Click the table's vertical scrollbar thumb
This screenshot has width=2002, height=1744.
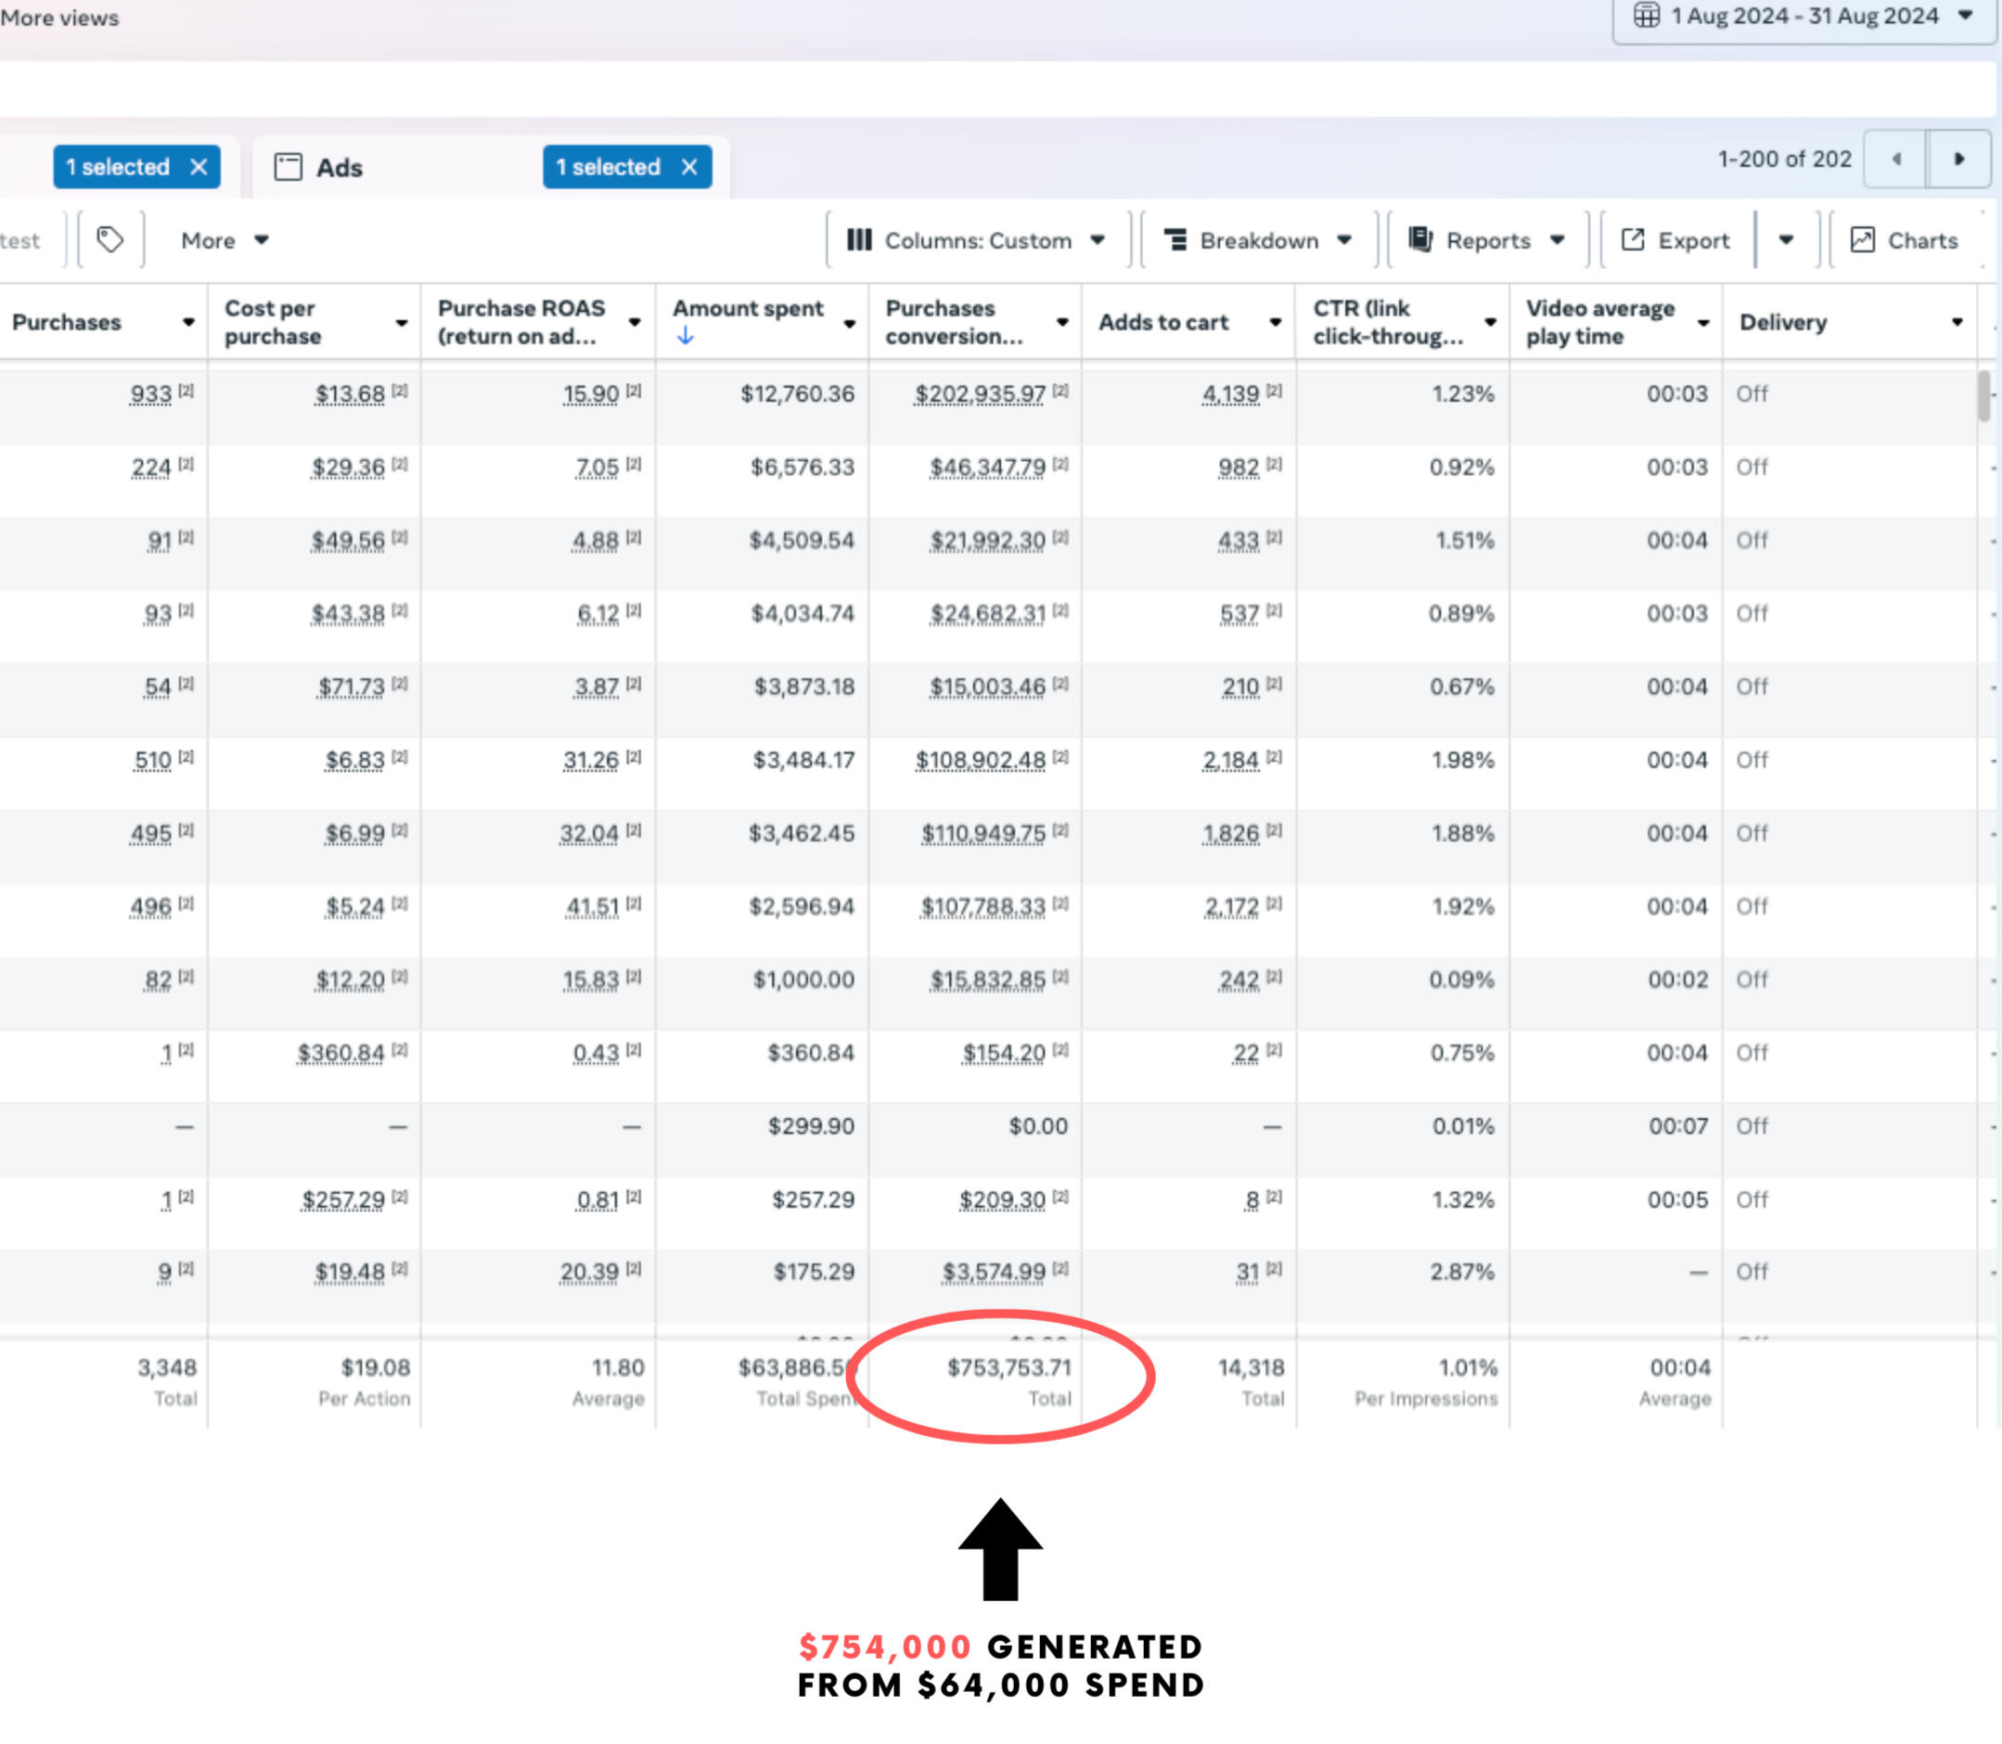[x=1983, y=397]
